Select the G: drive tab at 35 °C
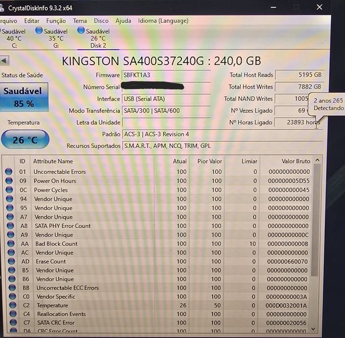Image resolution: width=345 pixels, height=338 pixels. tap(52, 38)
